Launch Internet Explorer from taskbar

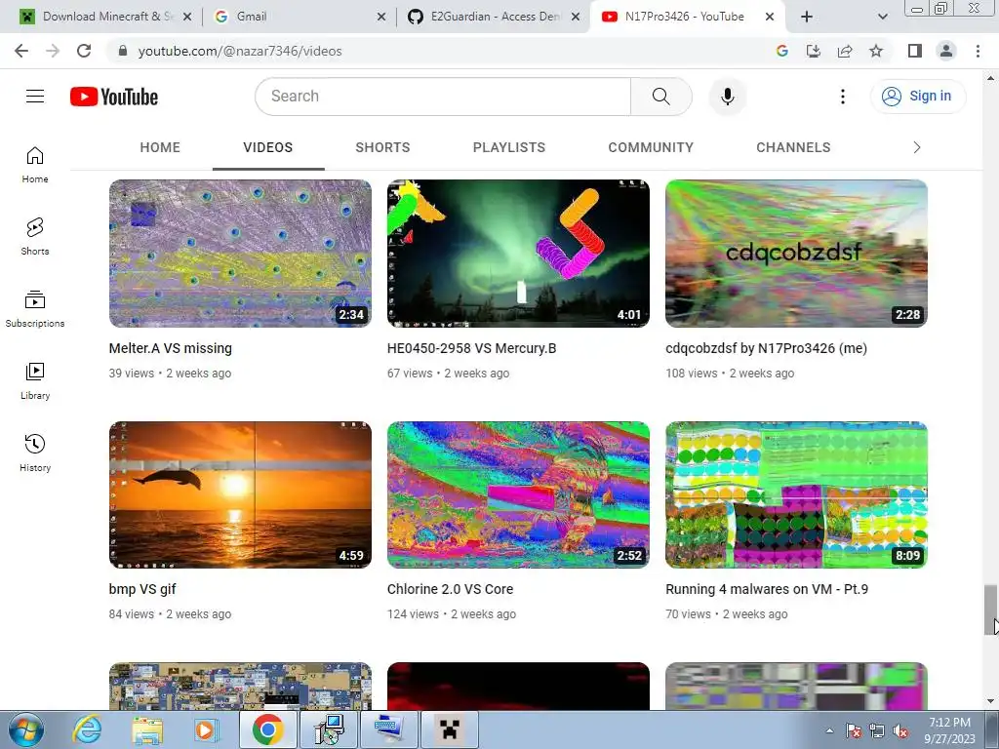[x=87, y=729]
